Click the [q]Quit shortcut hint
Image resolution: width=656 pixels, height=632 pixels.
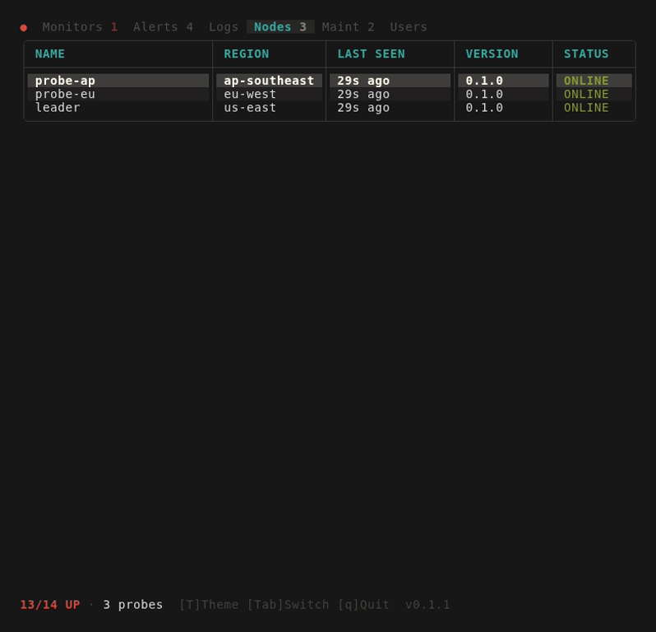pyautogui.click(x=363, y=604)
